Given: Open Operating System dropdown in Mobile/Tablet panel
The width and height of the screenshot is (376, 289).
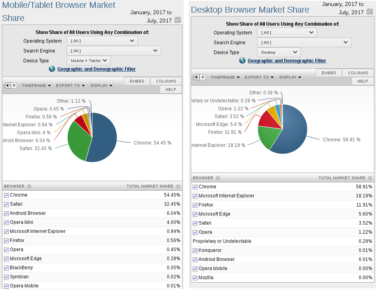Looking at the screenshot, I should [x=102, y=41].
